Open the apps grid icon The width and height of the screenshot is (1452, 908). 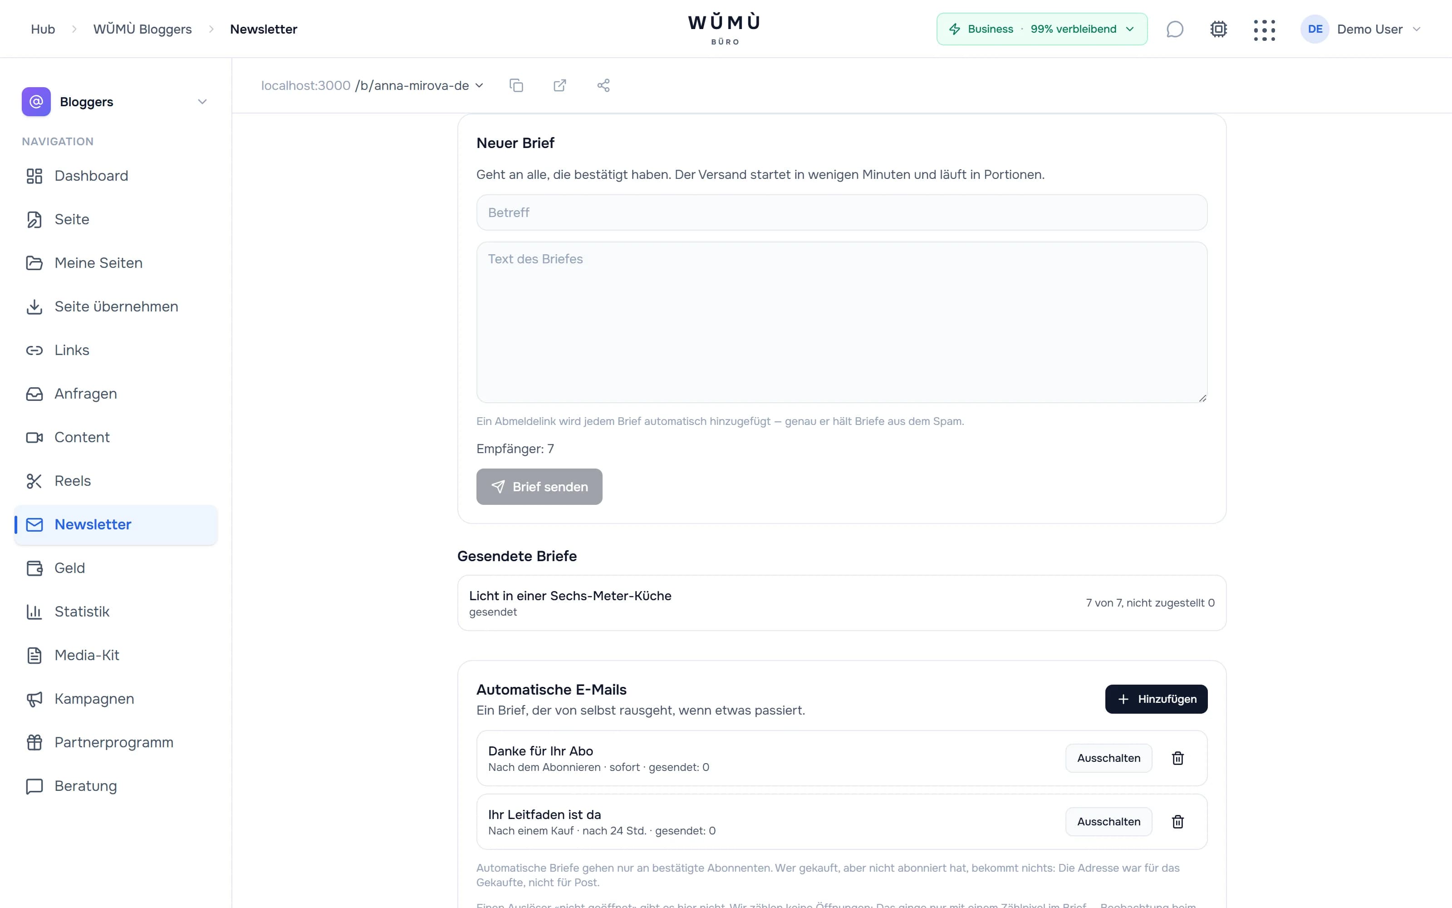[x=1264, y=30]
